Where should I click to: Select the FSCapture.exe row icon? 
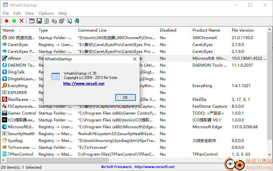coord(4,106)
